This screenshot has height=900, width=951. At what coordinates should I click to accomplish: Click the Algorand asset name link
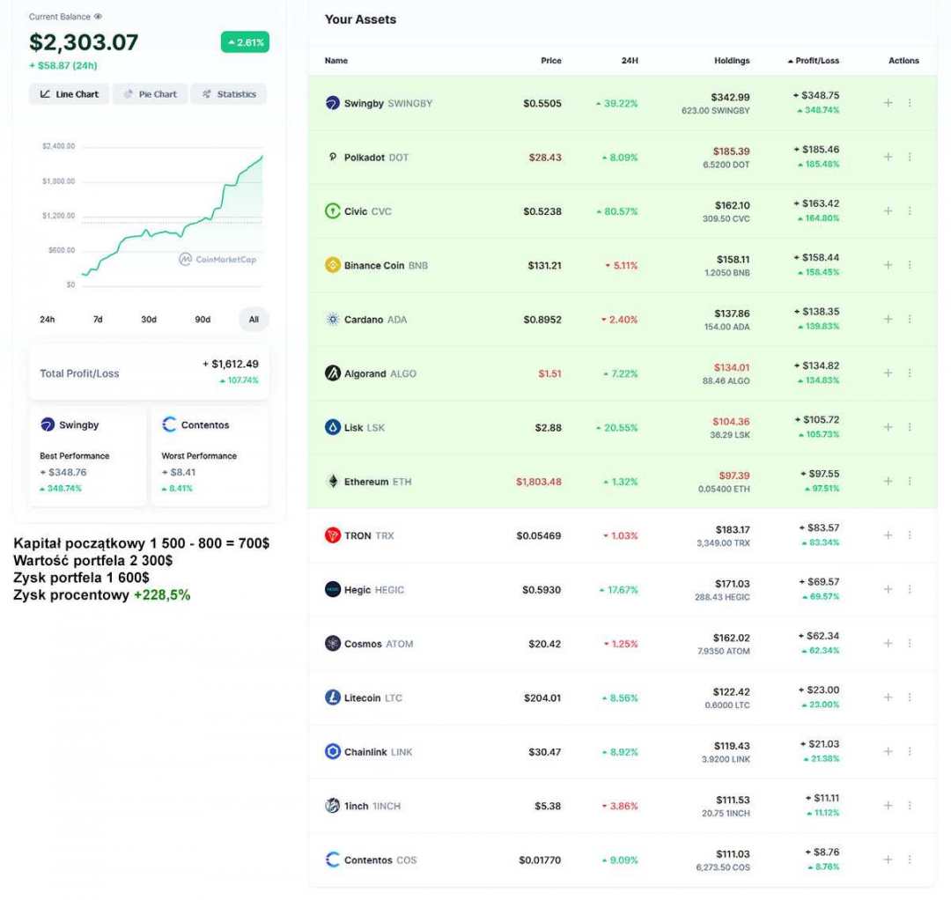click(x=365, y=373)
